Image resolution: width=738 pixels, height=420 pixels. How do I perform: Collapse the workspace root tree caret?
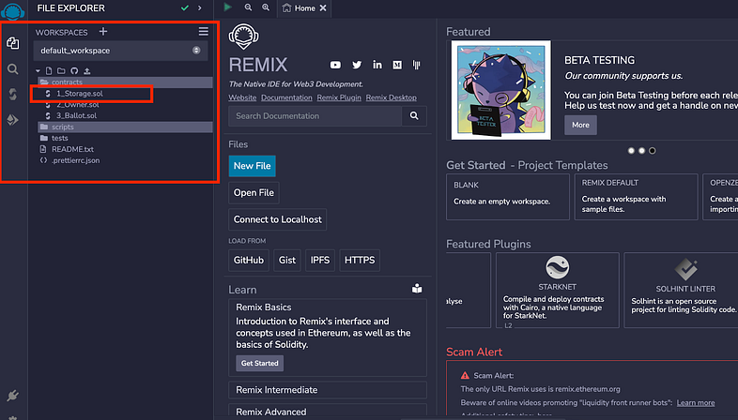pyautogui.click(x=38, y=71)
